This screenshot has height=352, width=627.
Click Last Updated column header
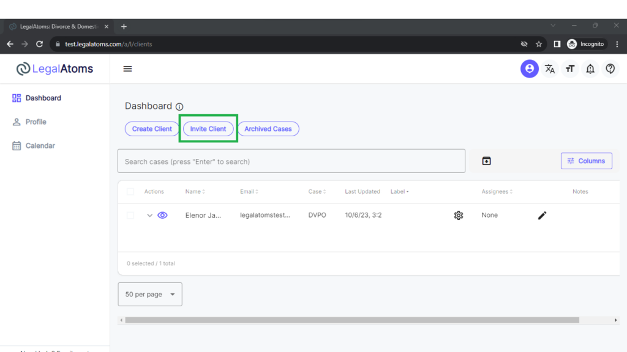(362, 191)
